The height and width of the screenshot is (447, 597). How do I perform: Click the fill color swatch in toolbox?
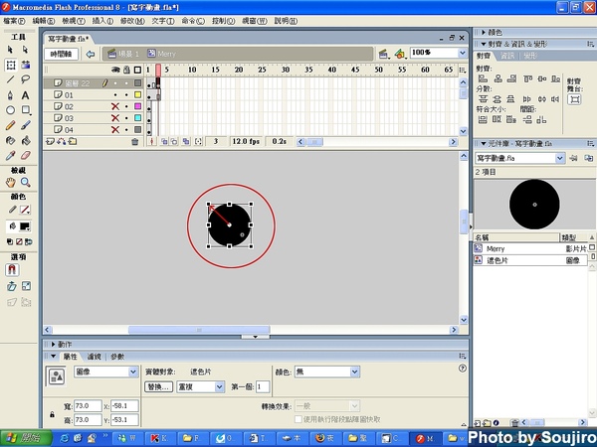(x=24, y=226)
